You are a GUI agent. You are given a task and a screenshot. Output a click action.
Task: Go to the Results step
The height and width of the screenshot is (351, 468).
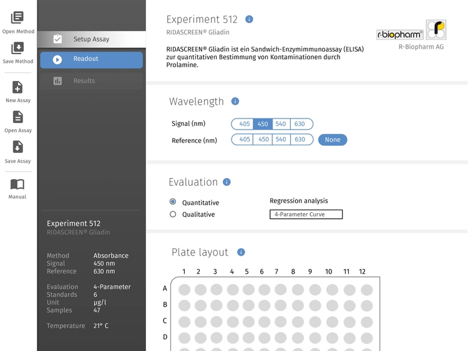coord(92,81)
